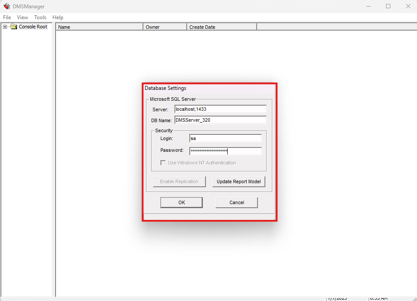This screenshot has width=417, height=301.
Task: Open the Tools menu
Action: click(x=40, y=17)
